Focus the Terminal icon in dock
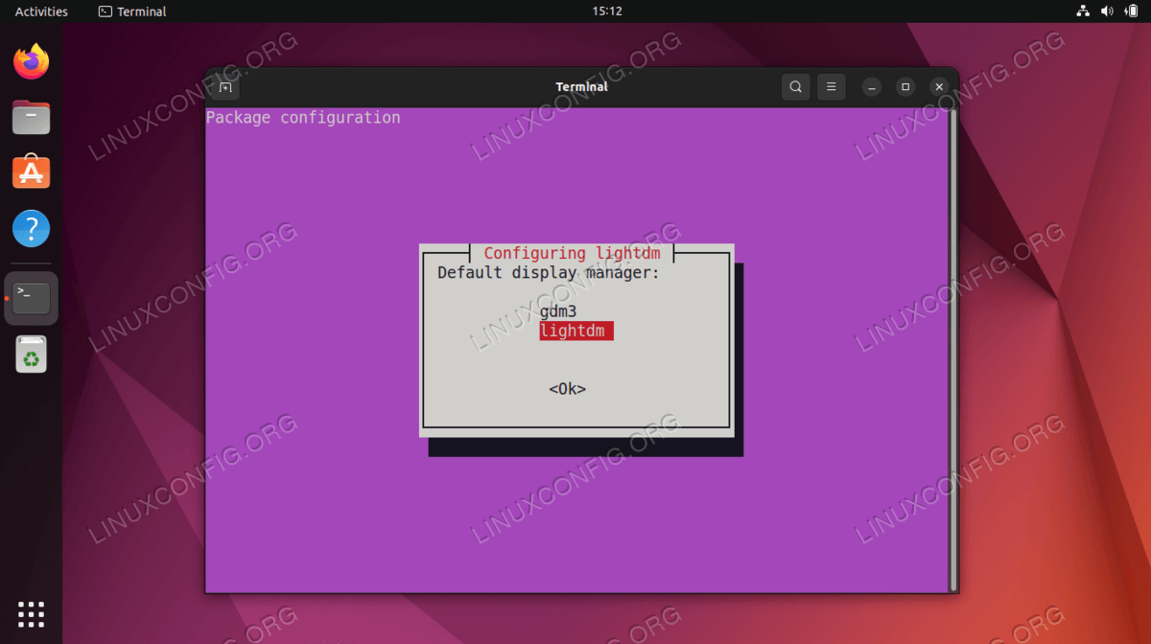Image resolution: width=1151 pixels, height=644 pixels. [x=32, y=298]
